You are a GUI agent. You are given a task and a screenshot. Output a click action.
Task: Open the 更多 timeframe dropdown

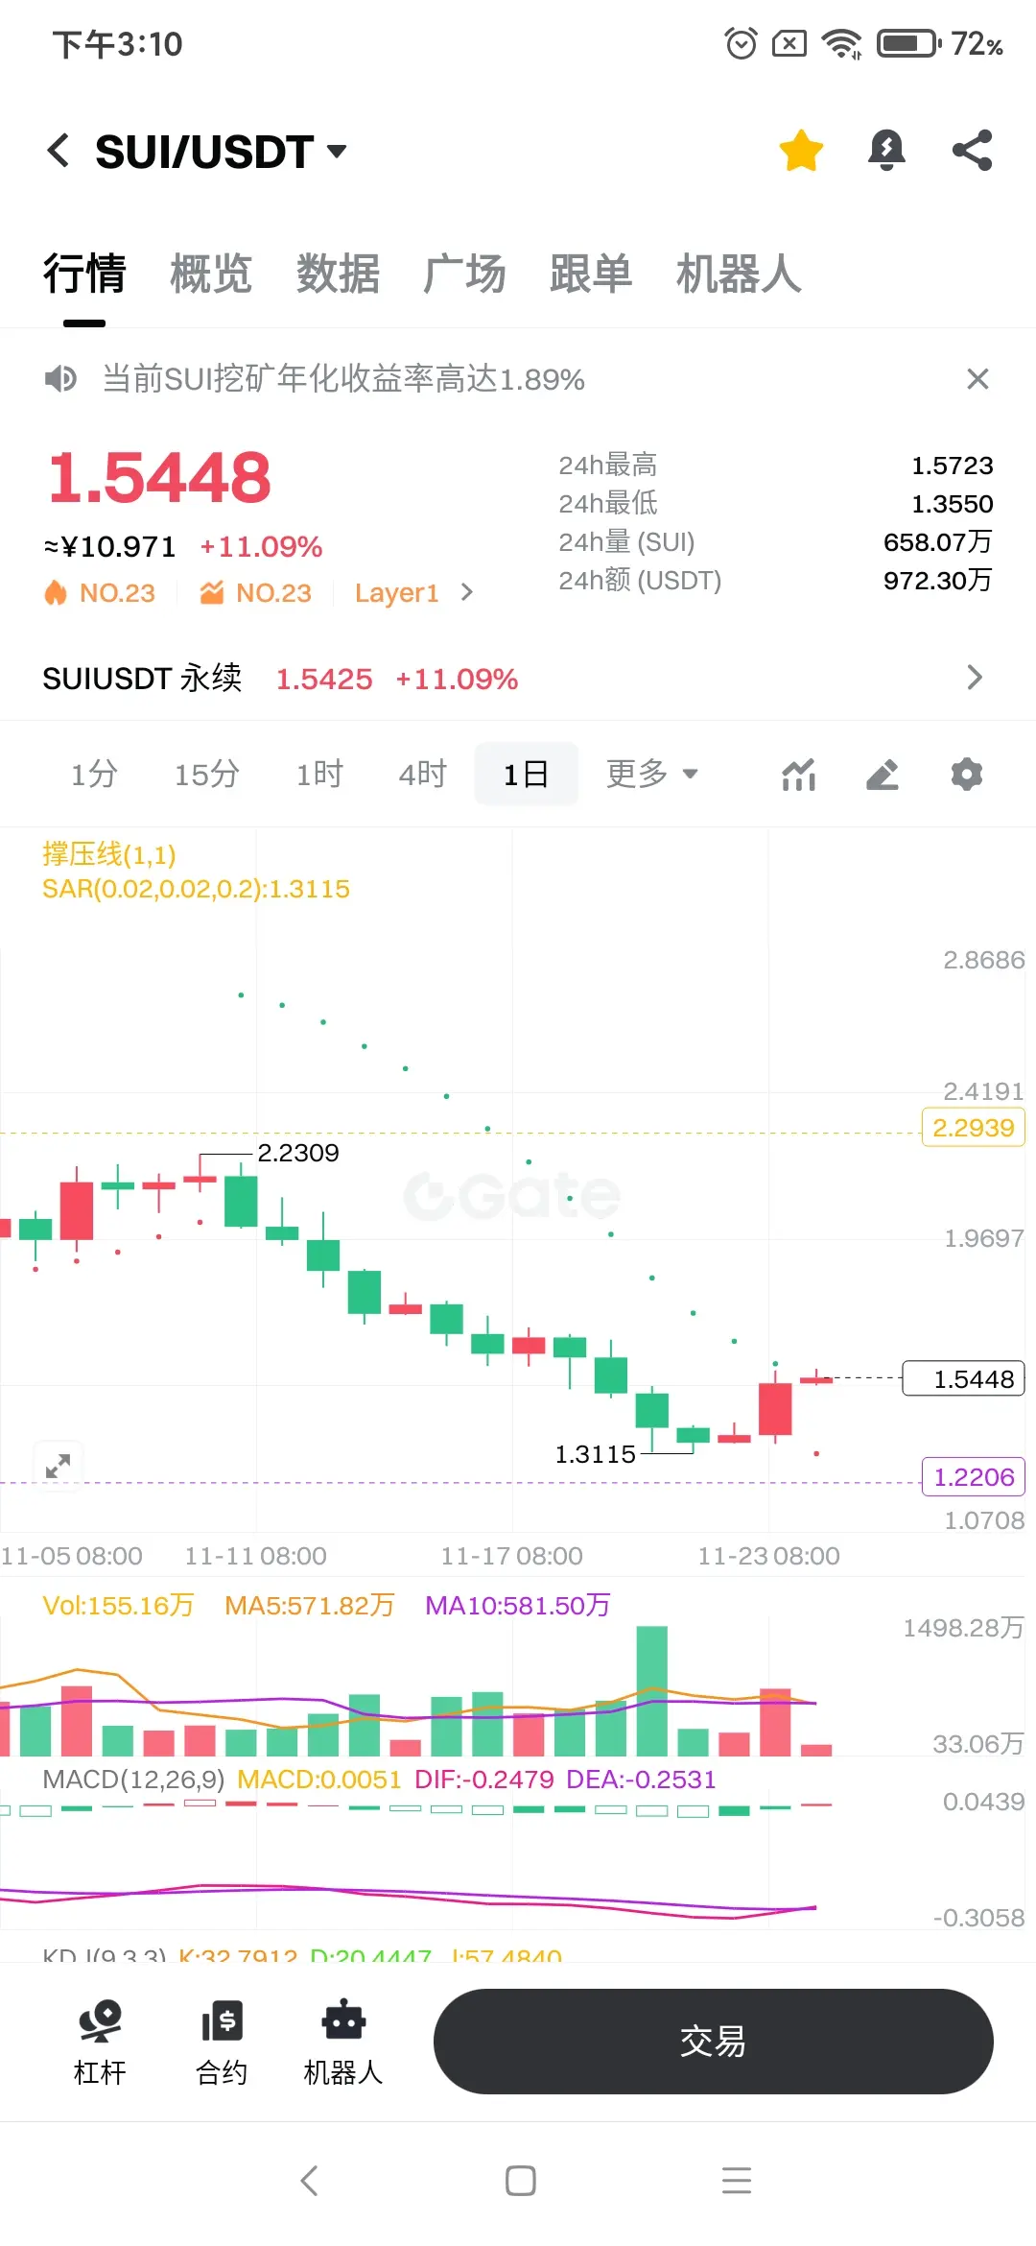(x=652, y=774)
